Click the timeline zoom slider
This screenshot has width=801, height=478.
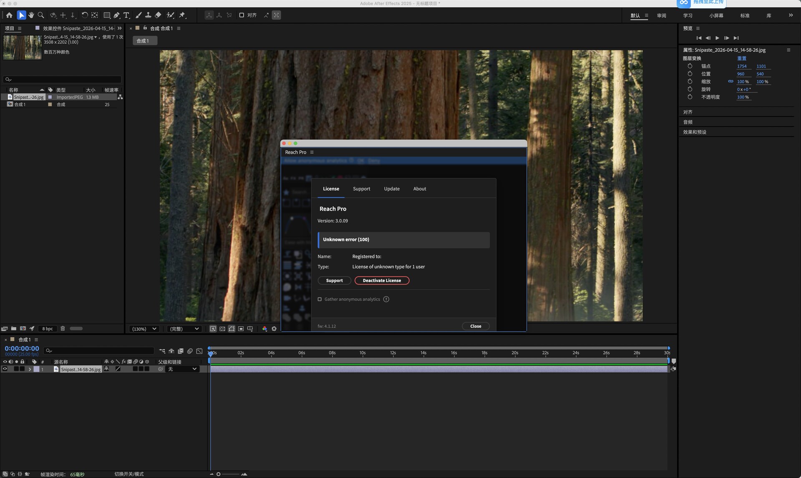[x=219, y=474]
